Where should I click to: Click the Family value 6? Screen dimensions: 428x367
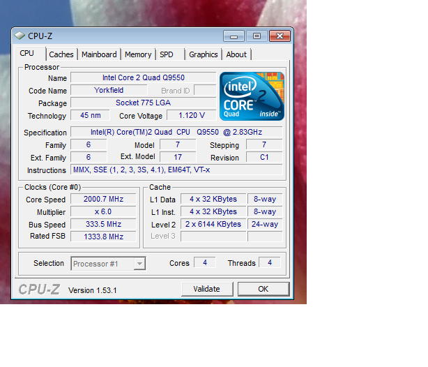tap(89, 144)
